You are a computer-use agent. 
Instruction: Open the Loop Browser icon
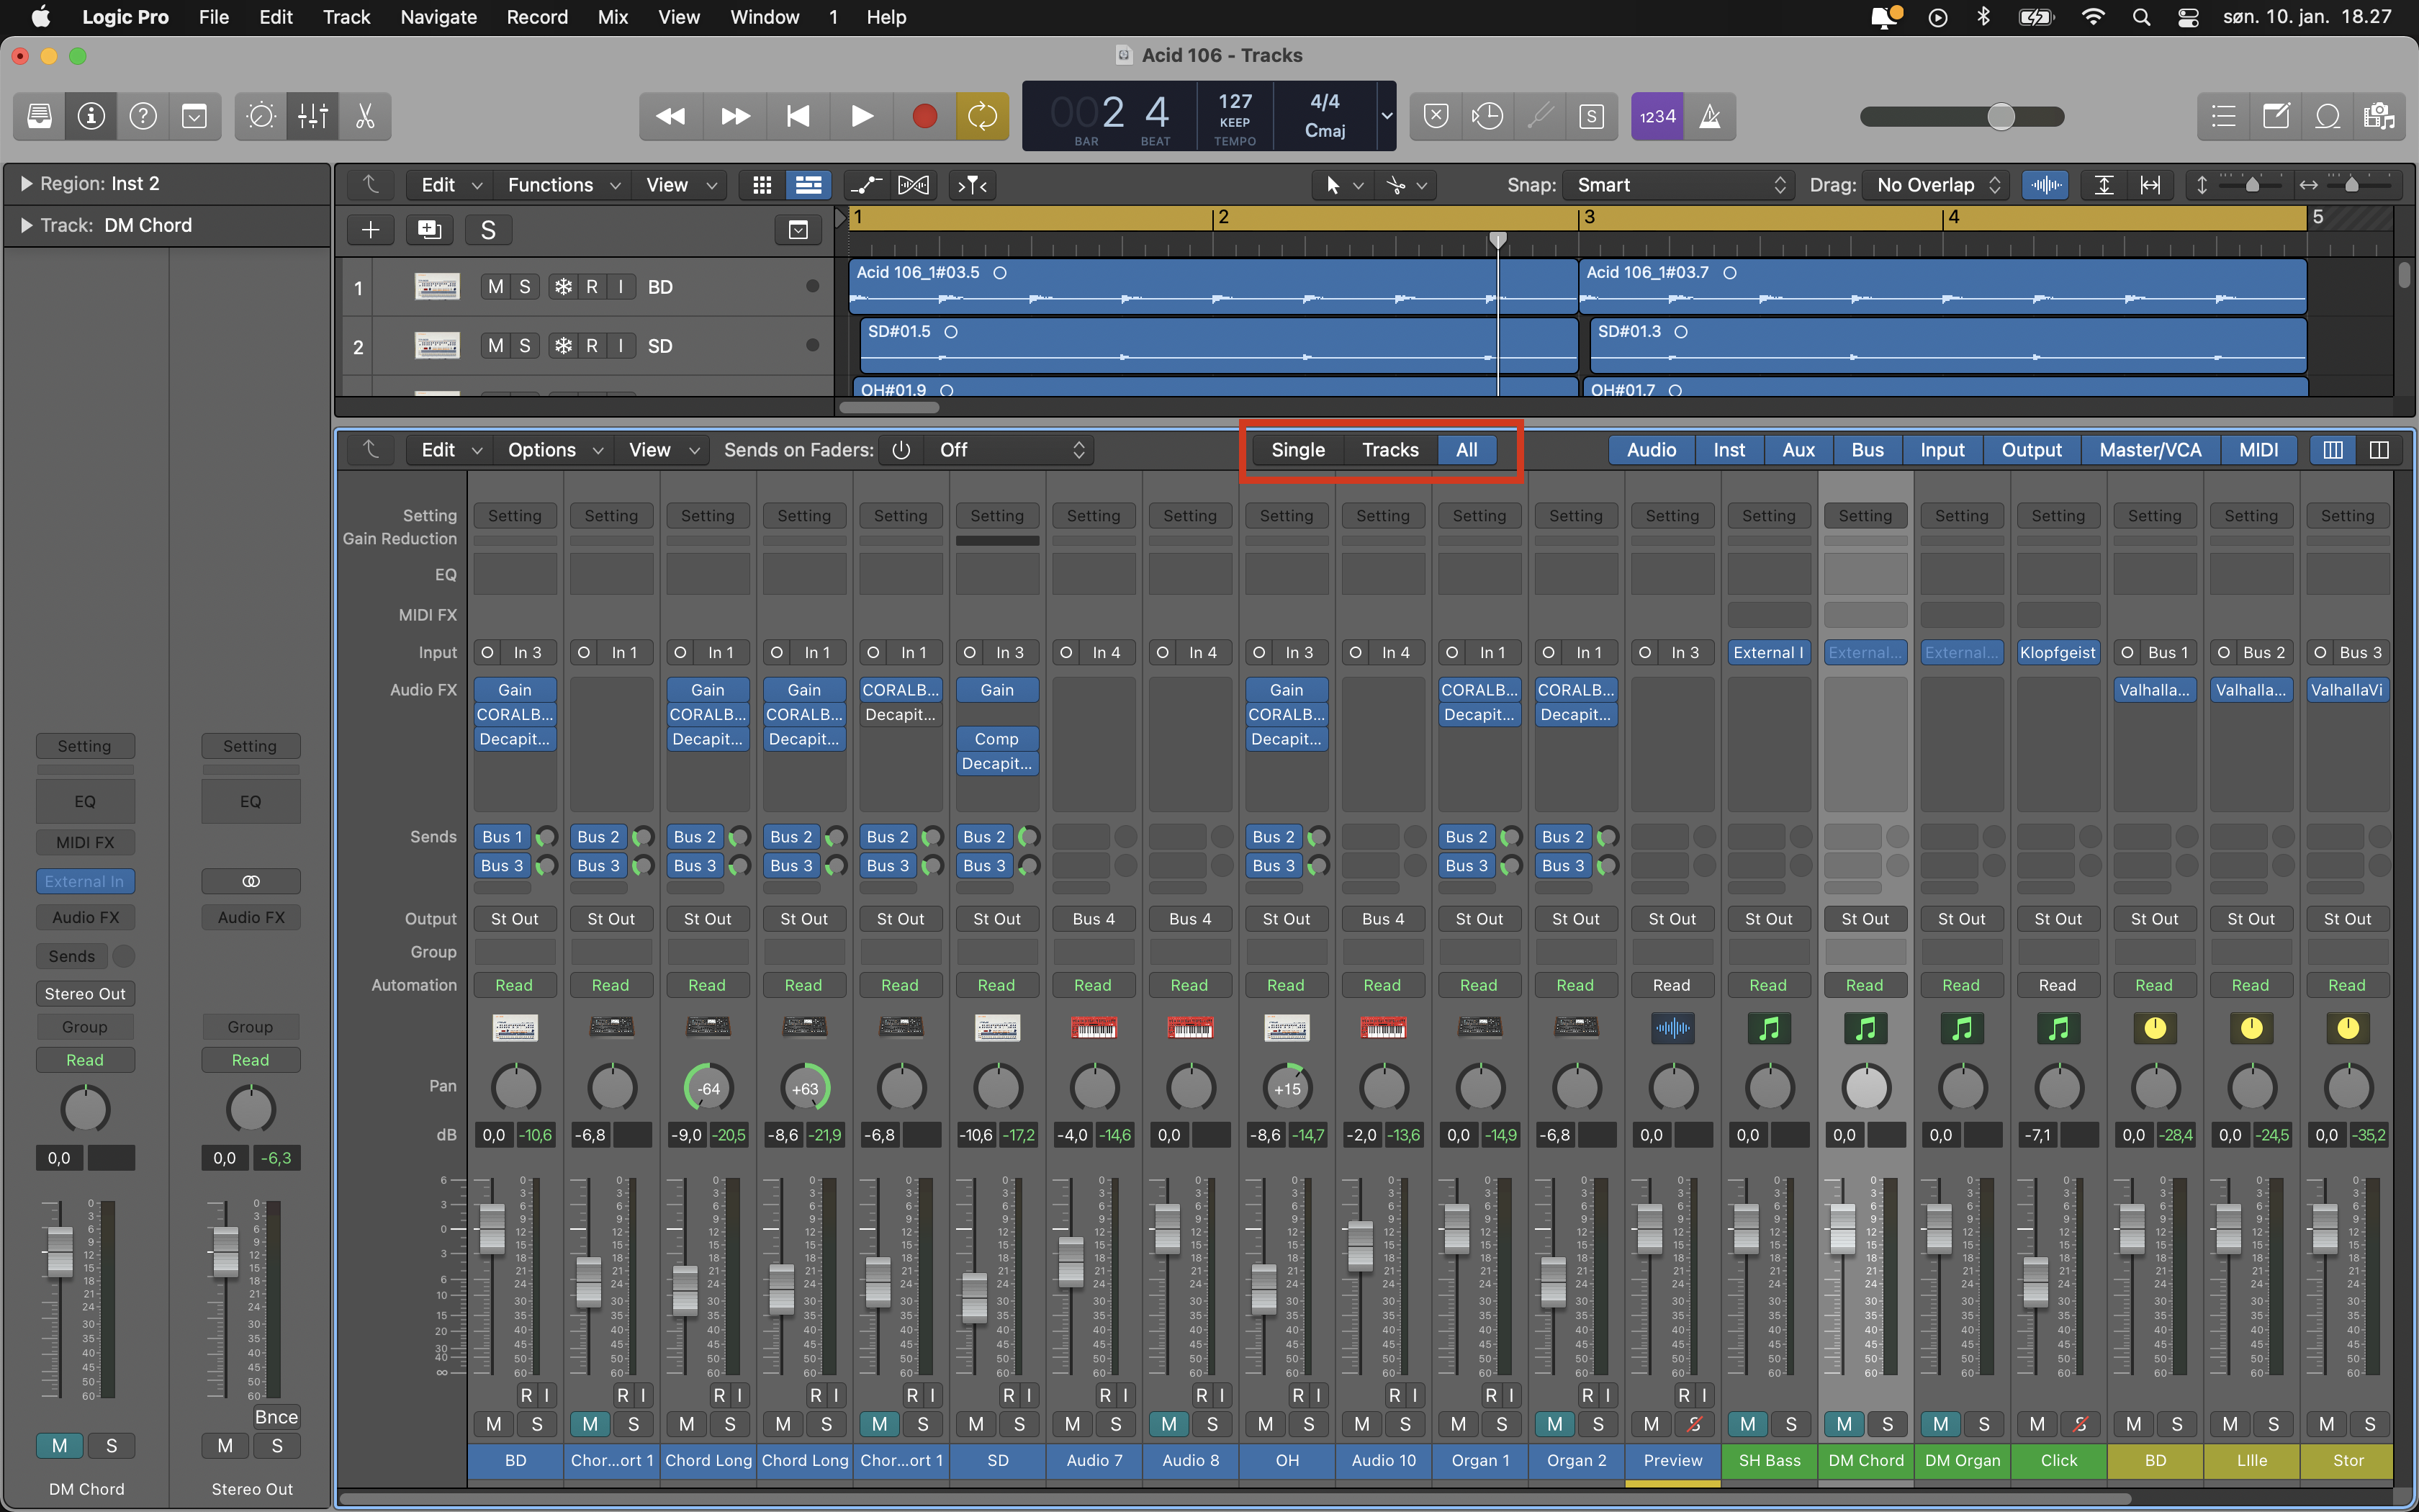[2327, 117]
